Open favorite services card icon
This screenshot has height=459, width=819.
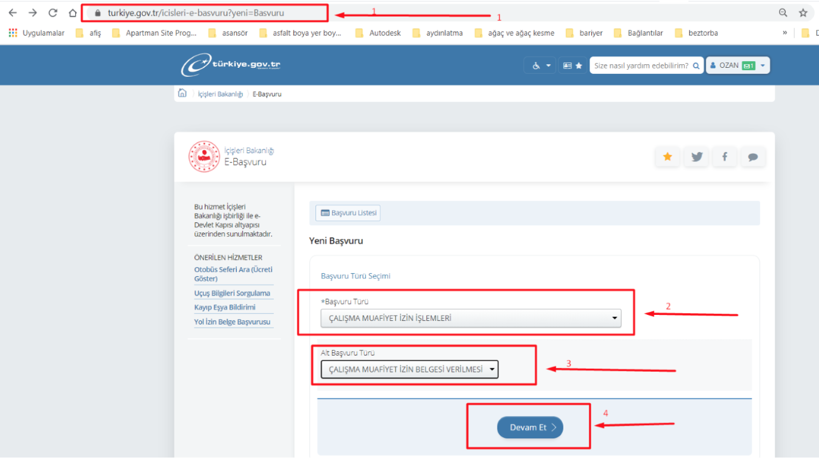coord(572,65)
